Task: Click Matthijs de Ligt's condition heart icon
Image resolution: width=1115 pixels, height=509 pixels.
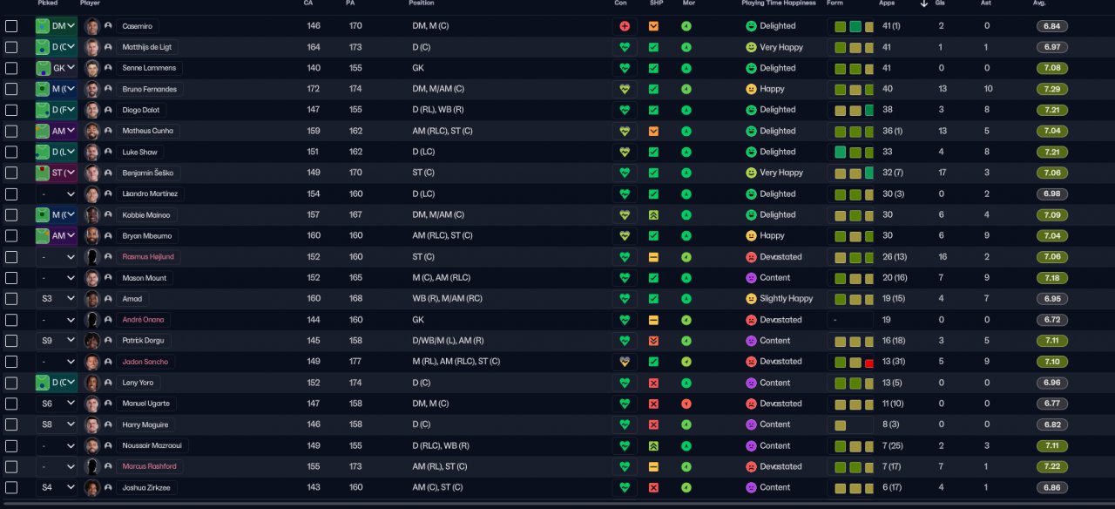Action: tap(625, 47)
